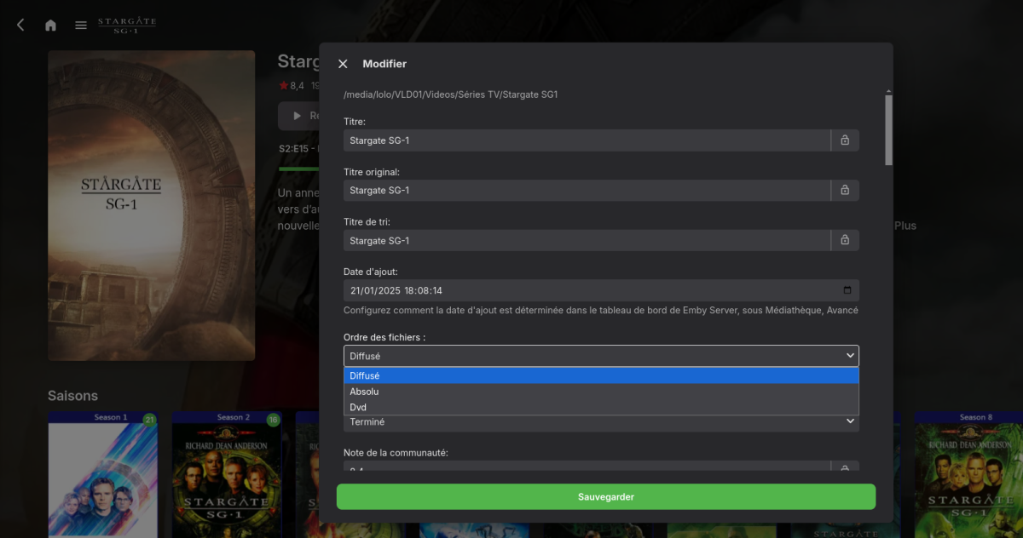This screenshot has height=538, width=1023.
Task: Click the red star rating 8,4
Action: click(x=292, y=86)
